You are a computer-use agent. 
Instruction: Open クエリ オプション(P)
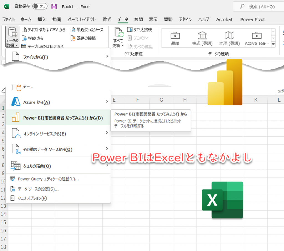point(58,198)
